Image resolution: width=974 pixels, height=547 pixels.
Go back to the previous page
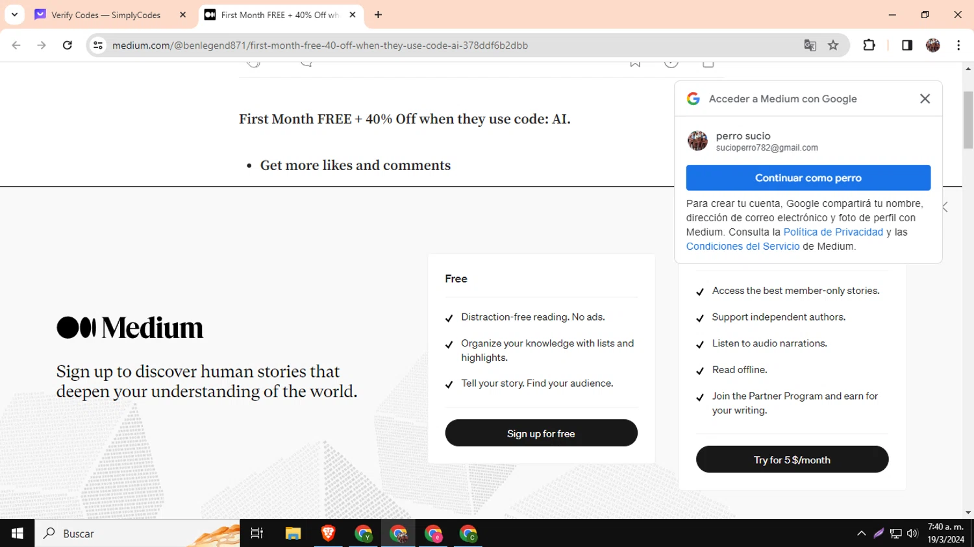click(x=16, y=45)
